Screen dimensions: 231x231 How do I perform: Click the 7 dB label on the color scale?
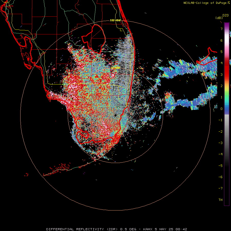click(x=222, y=29)
